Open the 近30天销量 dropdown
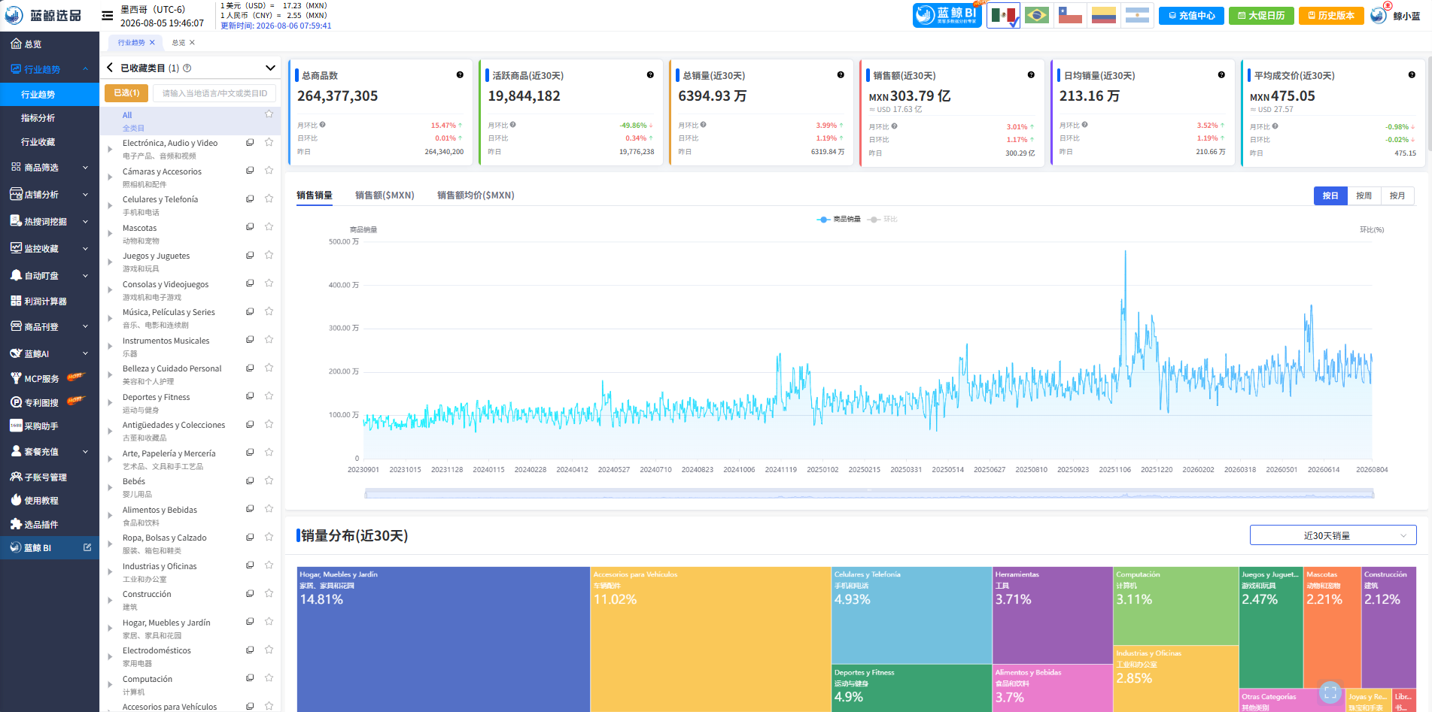 click(1333, 535)
